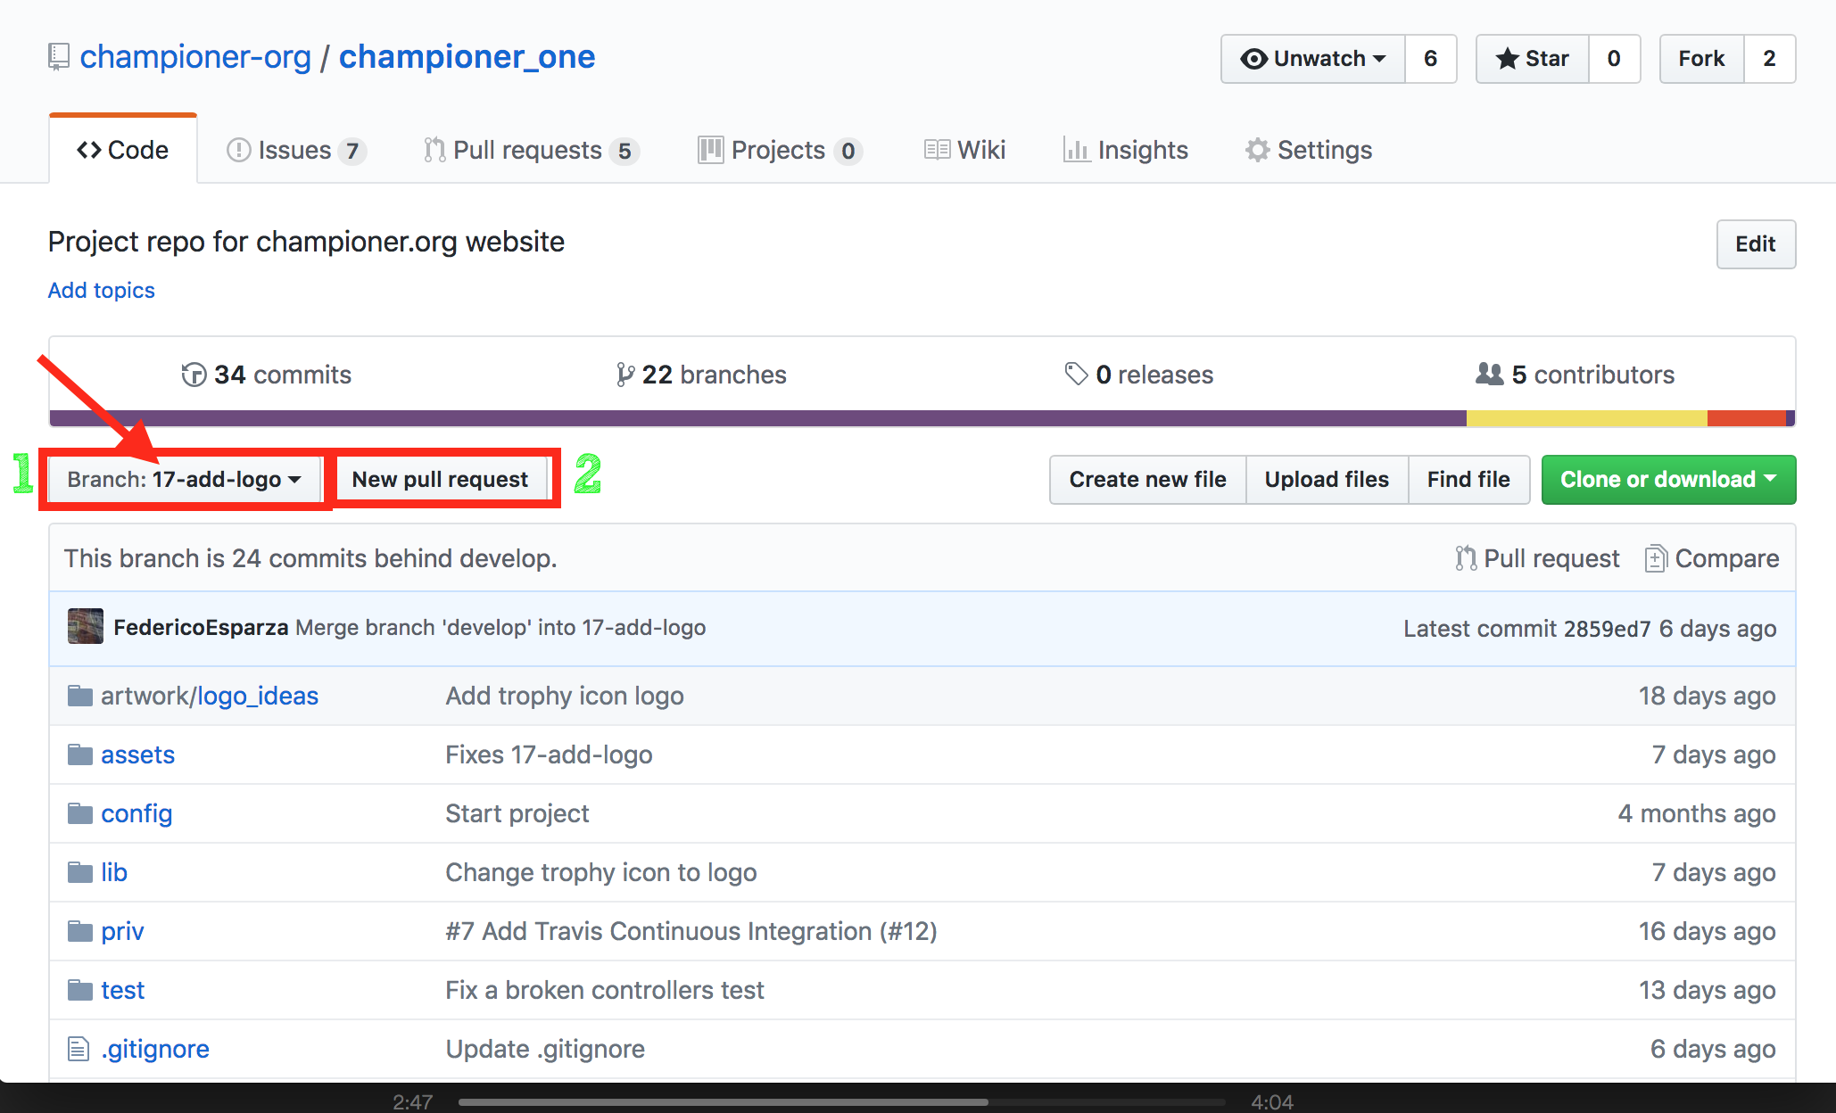
Task: Click Edit for the repo description
Action: pyautogui.click(x=1756, y=244)
